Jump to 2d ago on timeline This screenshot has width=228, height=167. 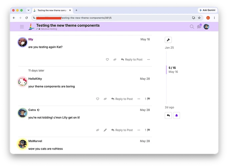pos(169,107)
